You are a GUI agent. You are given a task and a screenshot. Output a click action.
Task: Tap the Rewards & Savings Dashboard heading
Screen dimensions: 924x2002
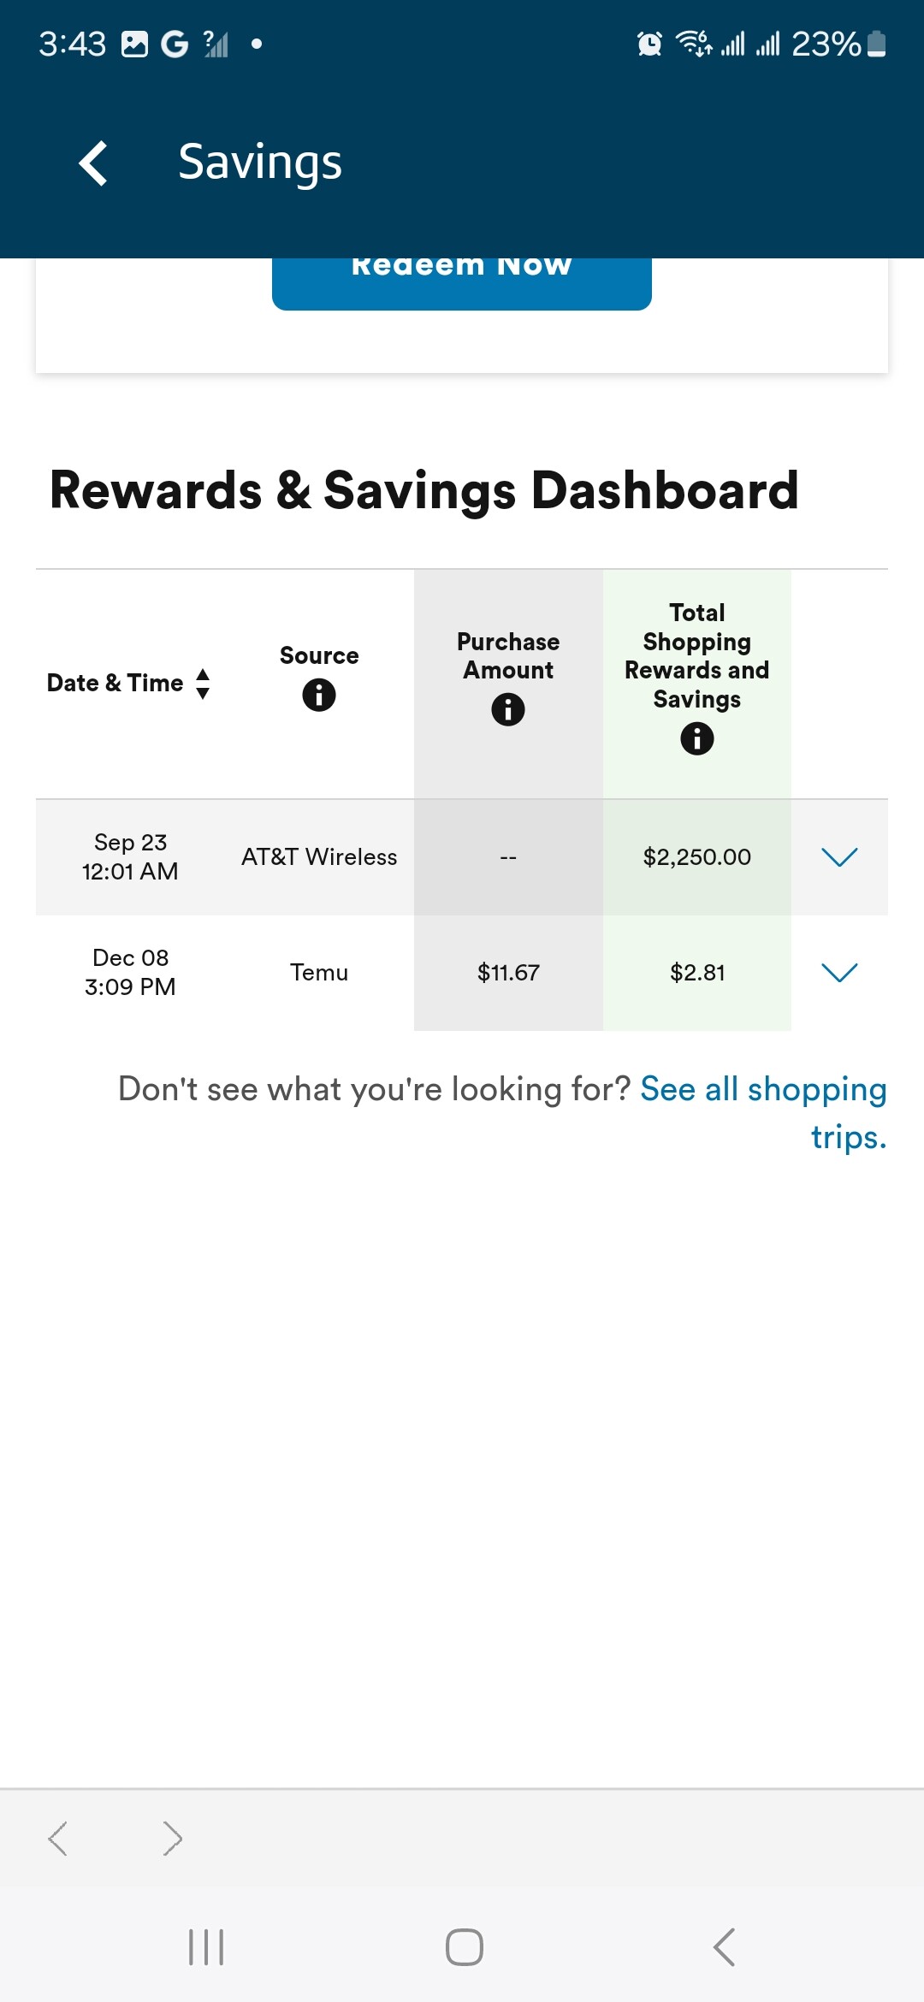[x=424, y=492]
